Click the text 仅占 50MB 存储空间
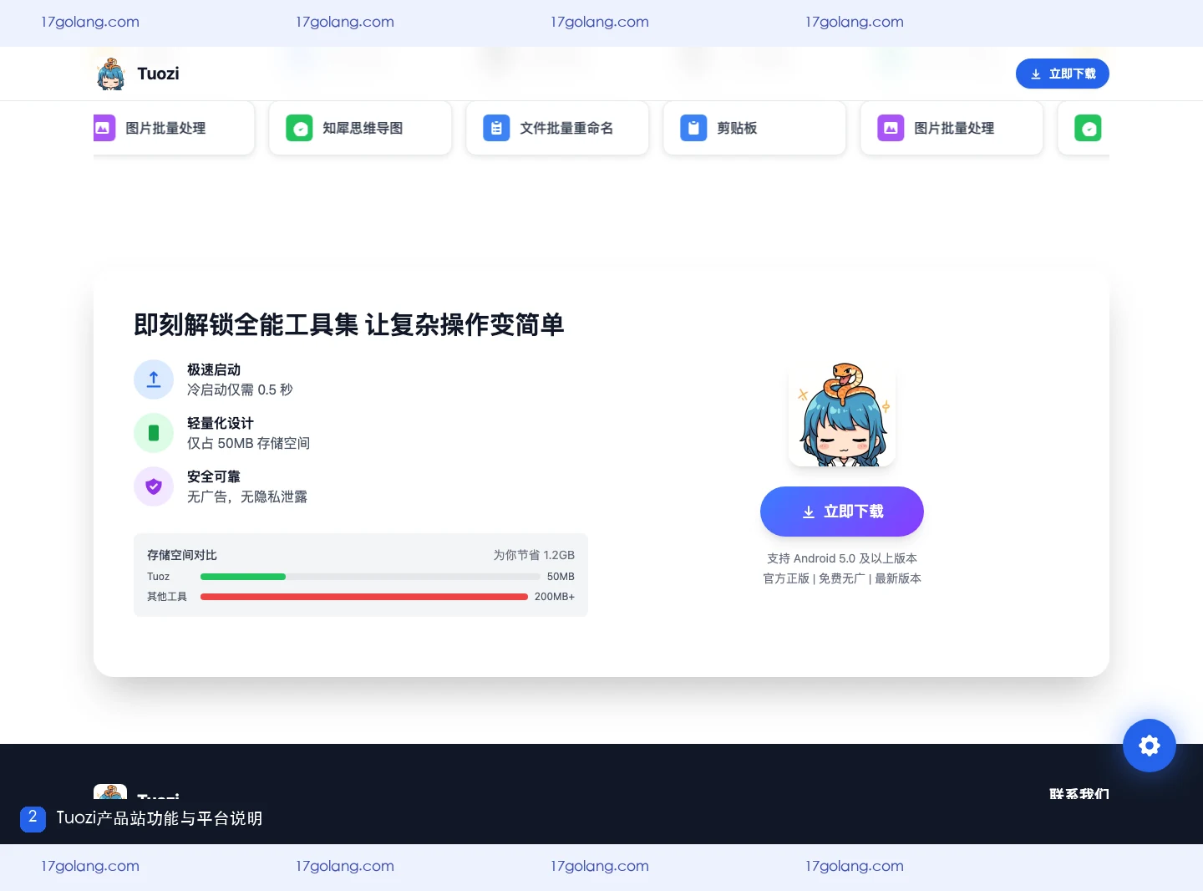 click(248, 443)
